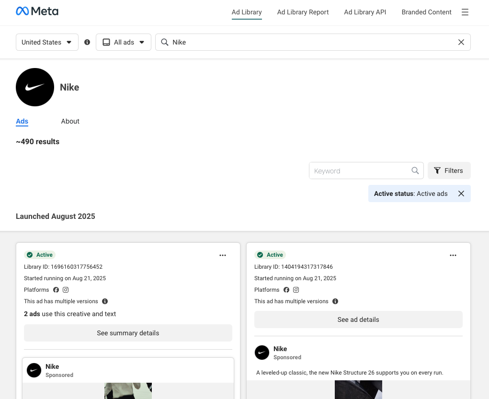Click the Meta logo
This screenshot has width=489, height=399.
pyautogui.click(x=37, y=11)
